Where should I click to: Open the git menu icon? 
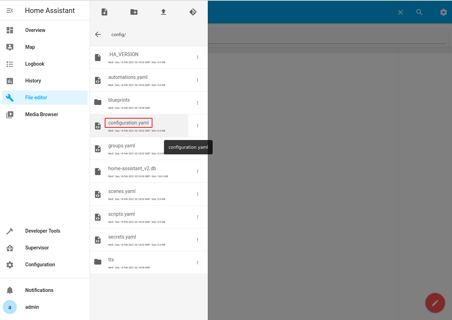(193, 12)
